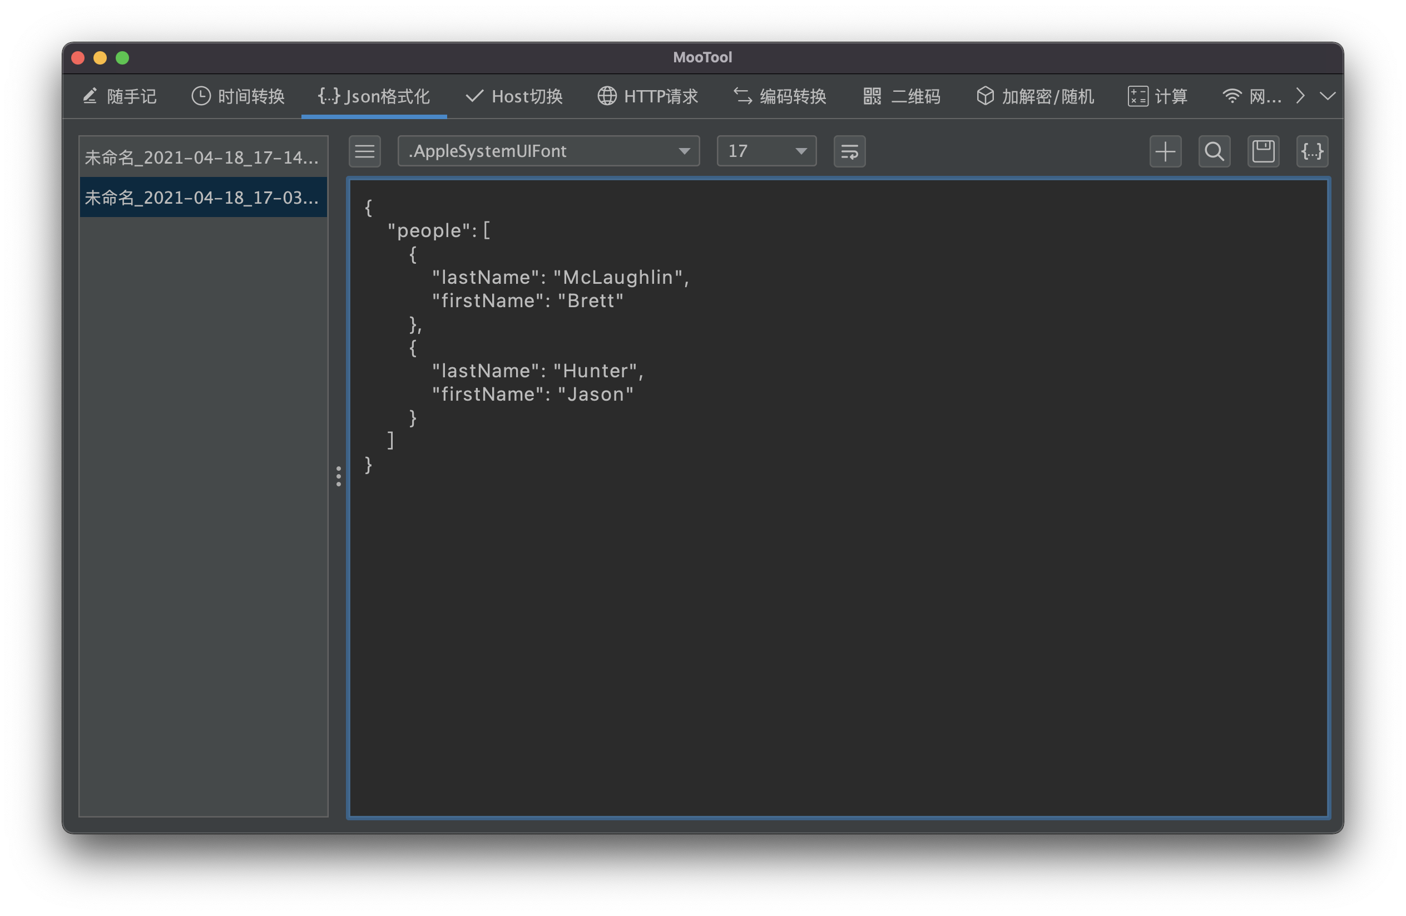Open the 二维码 QR code tab
The height and width of the screenshot is (916, 1406).
pos(902,96)
